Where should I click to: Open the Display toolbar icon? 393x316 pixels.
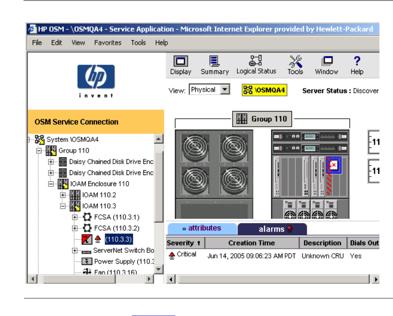click(x=181, y=65)
